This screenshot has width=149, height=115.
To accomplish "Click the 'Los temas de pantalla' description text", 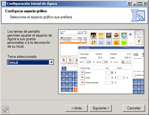I will pos(30,39).
